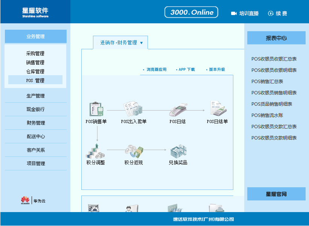Click the POS销售单 label text
309x226 pixels.
[96, 121]
